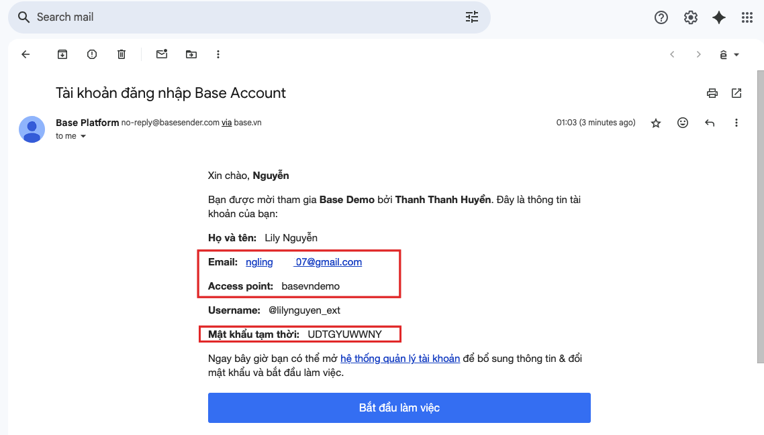Click access point value basevndemo

click(x=310, y=286)
